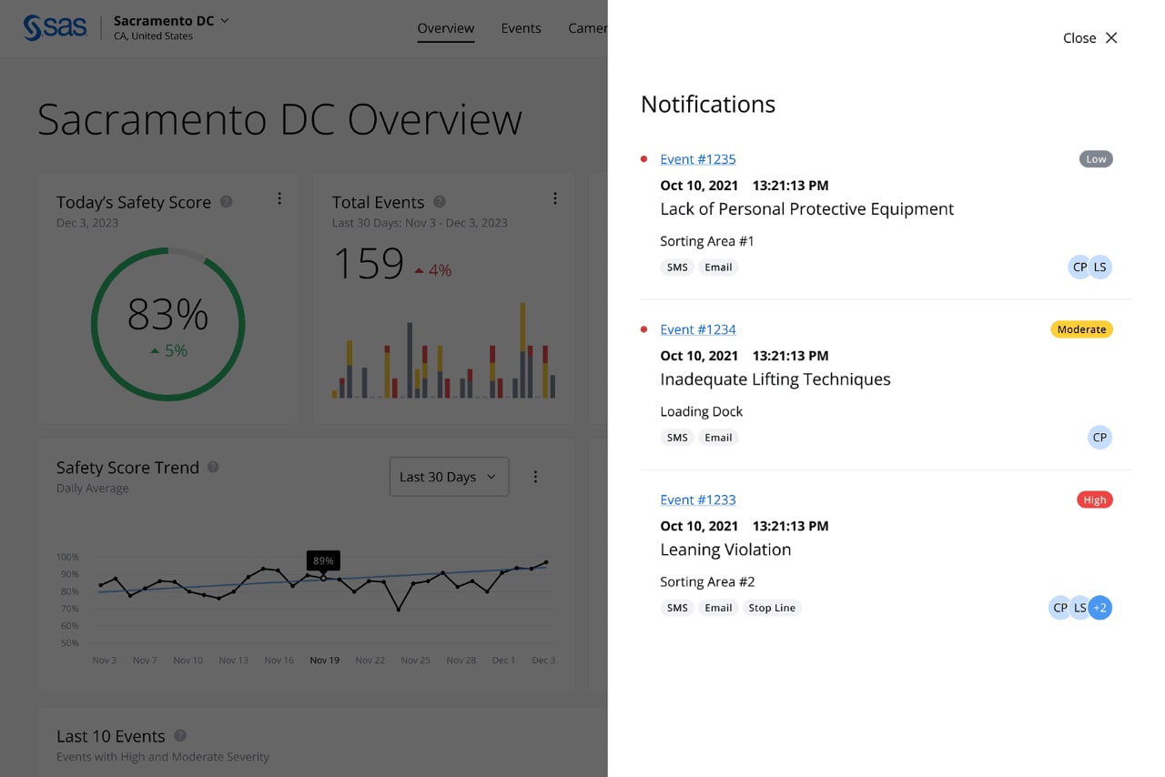Open Total Events three-dot menu
Viewport: 1165px width, 777px height.
(555, 198)
